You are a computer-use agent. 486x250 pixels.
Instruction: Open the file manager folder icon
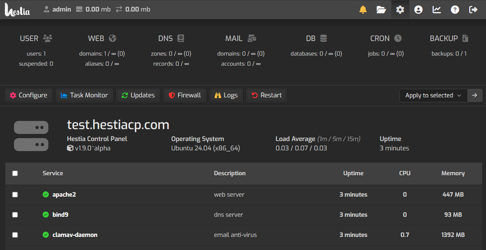(381, 10)
